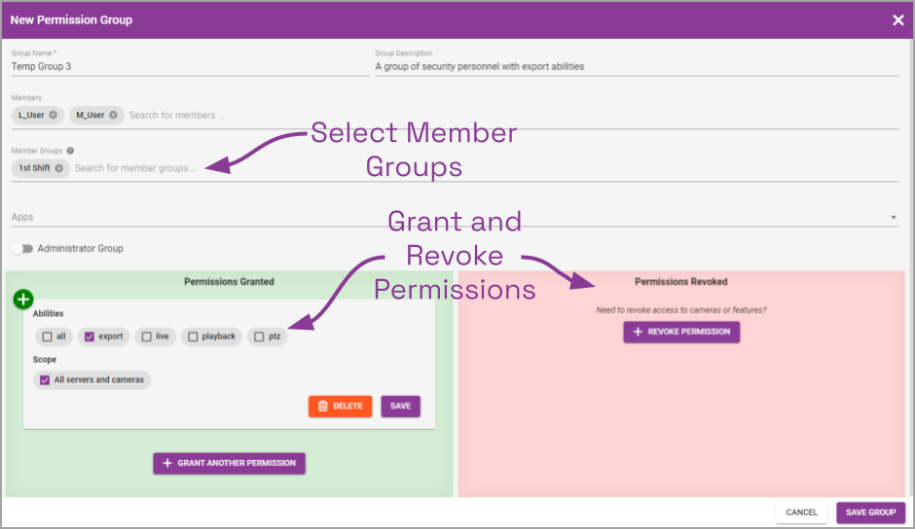
Task: Enable the ptz ability checkbox
Action: 259,336
